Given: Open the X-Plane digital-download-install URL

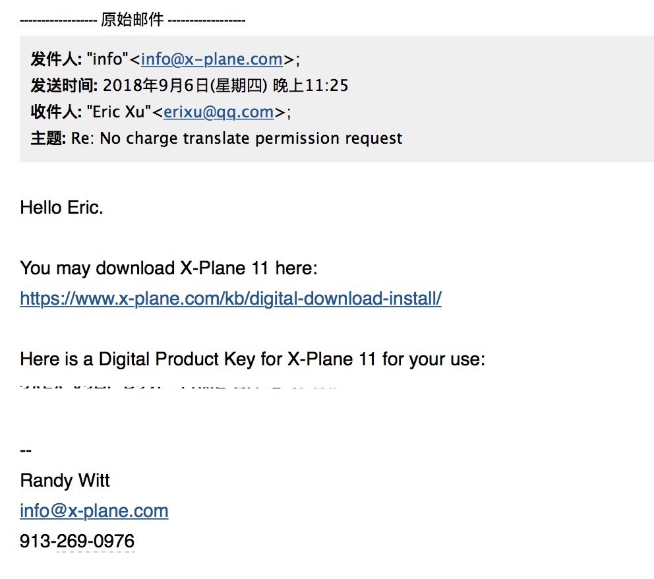Looking at the screenshot, I should (231, 299).
